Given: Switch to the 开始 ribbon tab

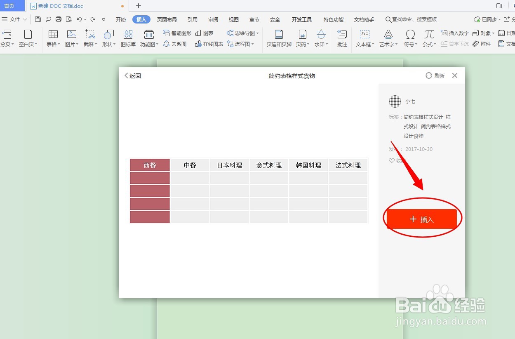Looking at the screenshot, I should point(120,19).
